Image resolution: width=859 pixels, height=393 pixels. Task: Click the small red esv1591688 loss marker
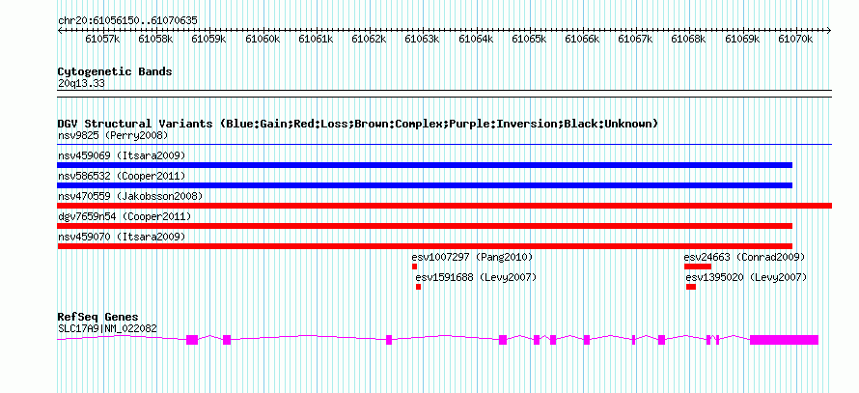coord(419,287)
